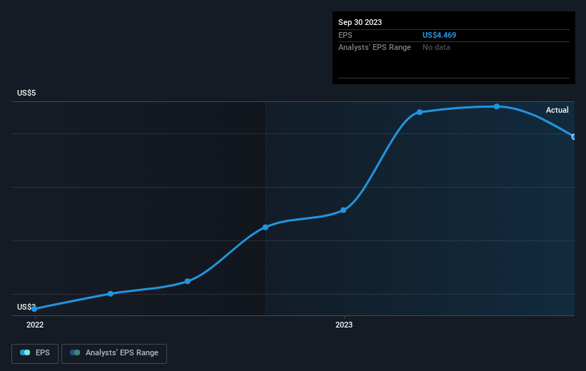Click the No data analysts range value
The height and width of the screenshot is (371, 586).
436,48
